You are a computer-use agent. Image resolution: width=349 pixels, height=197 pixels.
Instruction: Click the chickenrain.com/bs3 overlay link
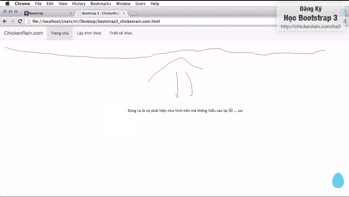coord(311,27)
